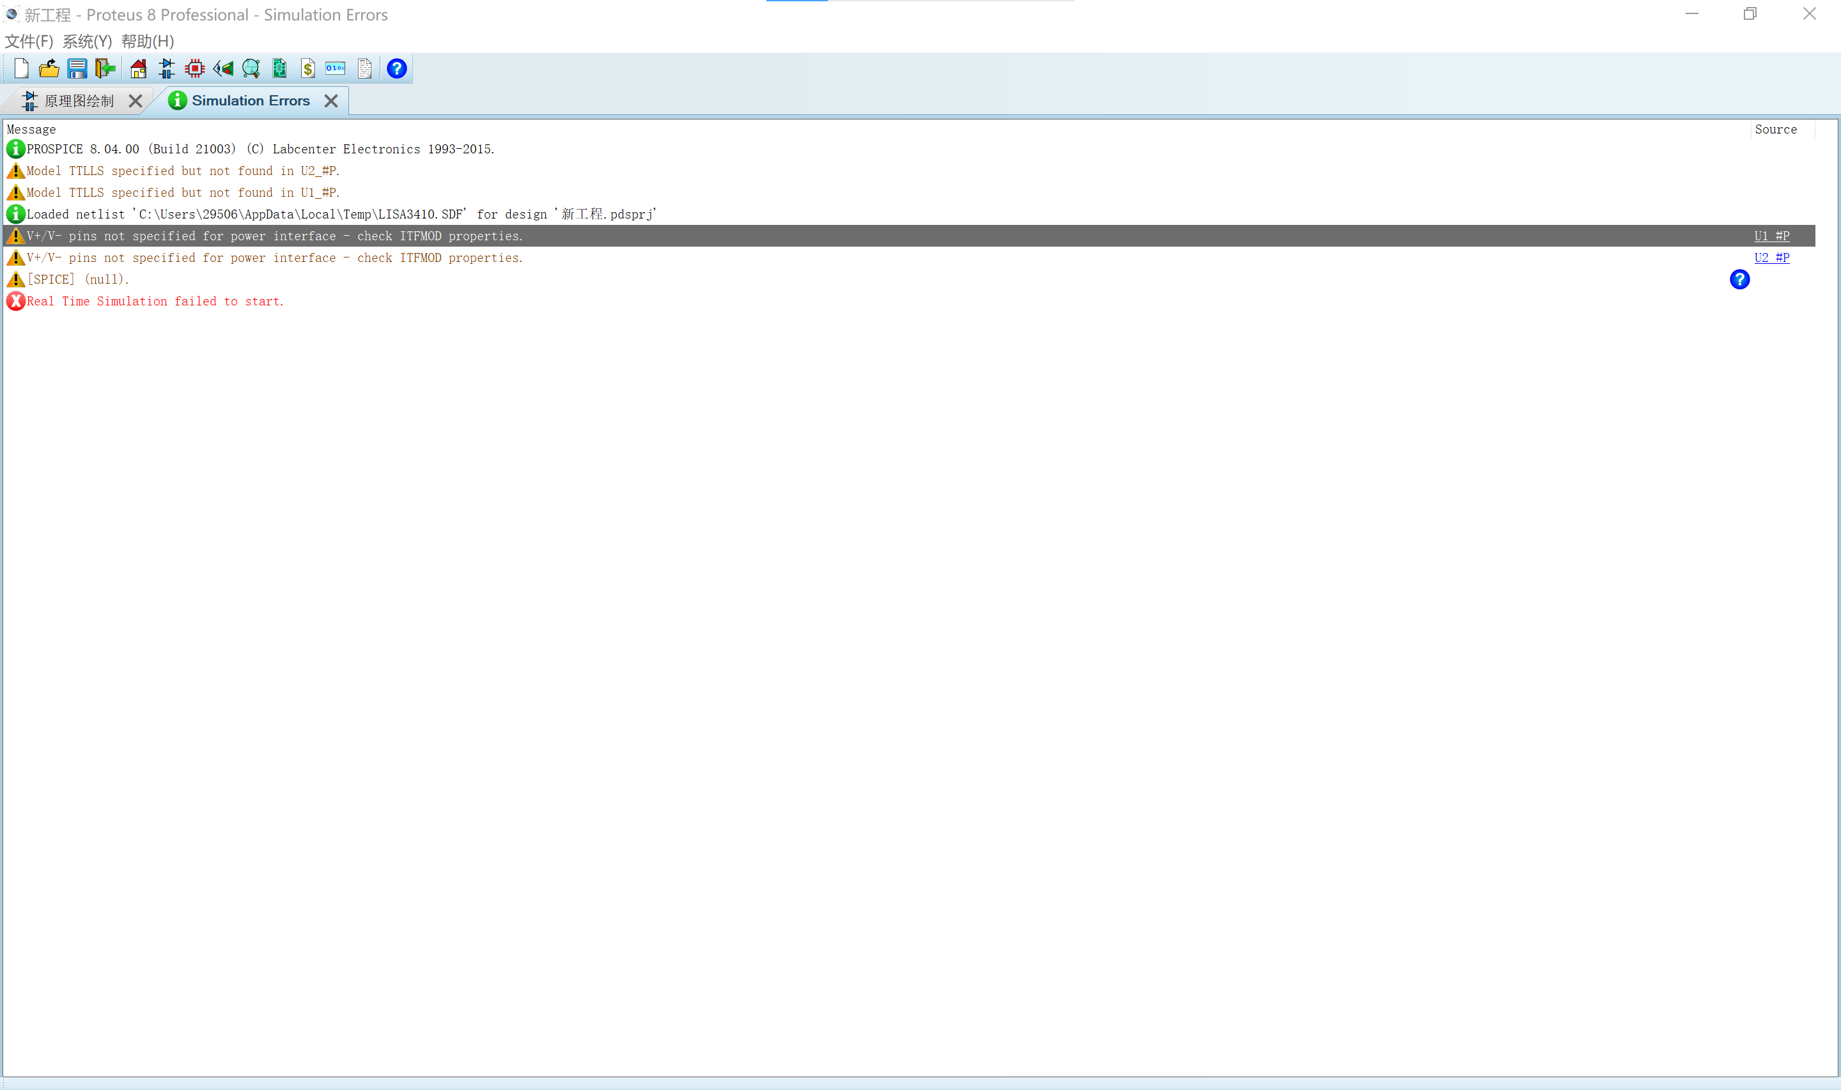Restore down the Proteus window
Screen dimensions: 1841x1090
[1750, 14]
